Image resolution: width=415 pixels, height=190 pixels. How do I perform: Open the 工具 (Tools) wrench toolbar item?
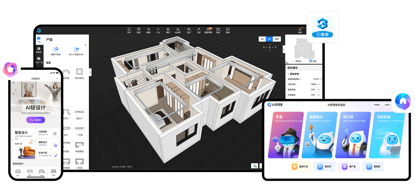tap(199, 31)
